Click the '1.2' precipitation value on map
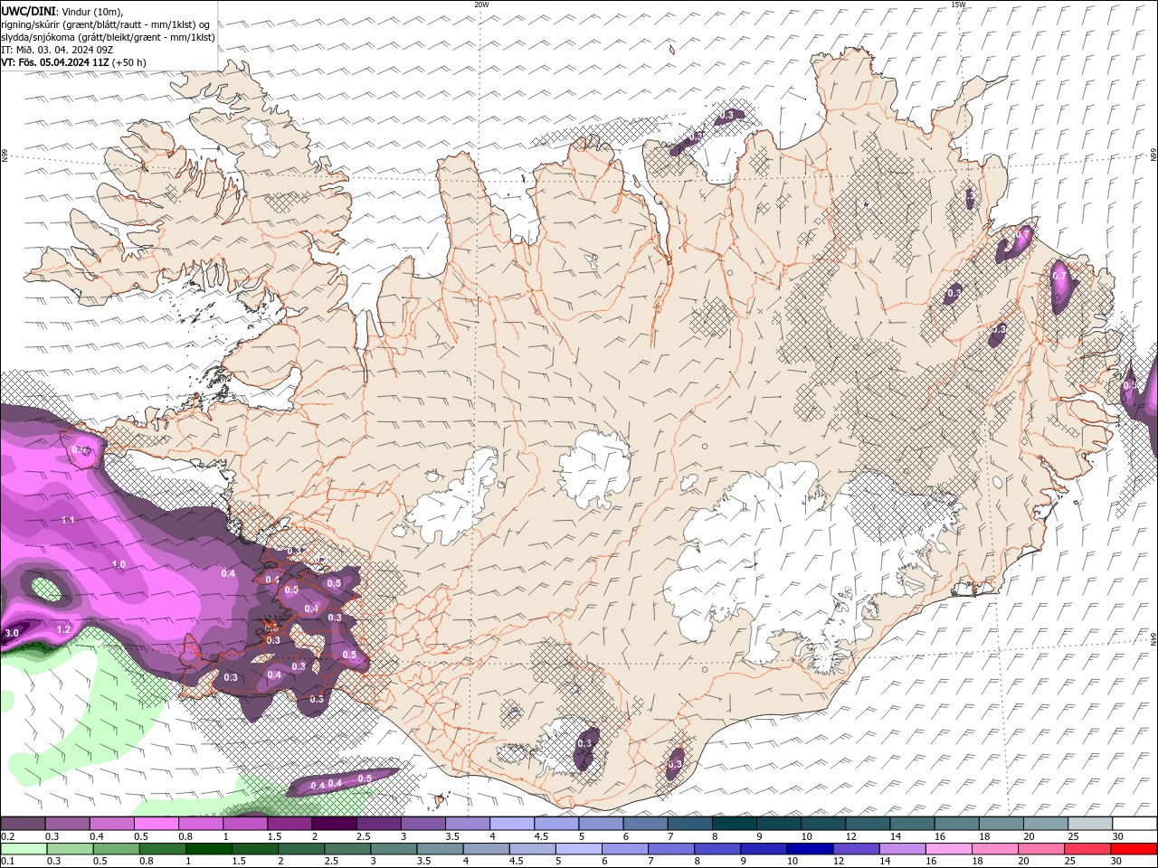1158x868 pixels. click(63, 629)
